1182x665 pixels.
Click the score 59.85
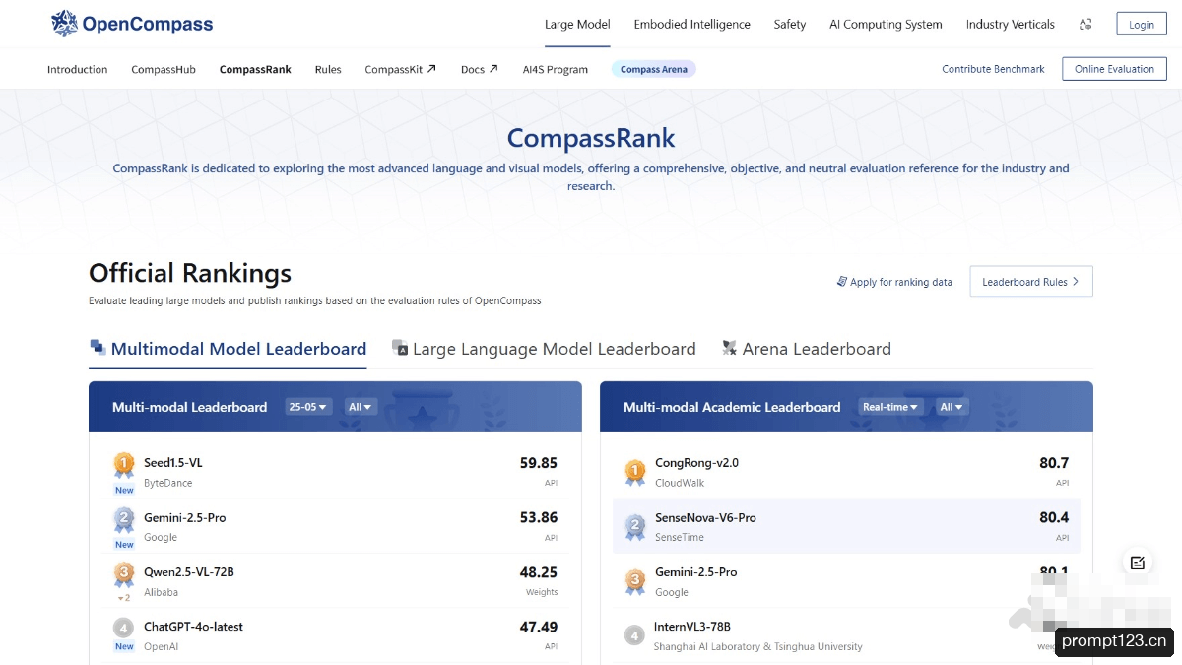click(539, 463)
